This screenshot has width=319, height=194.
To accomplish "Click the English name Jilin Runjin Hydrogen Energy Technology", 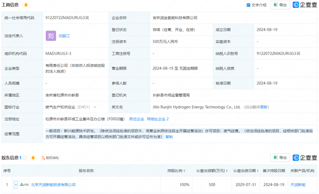I will (197, 107).
